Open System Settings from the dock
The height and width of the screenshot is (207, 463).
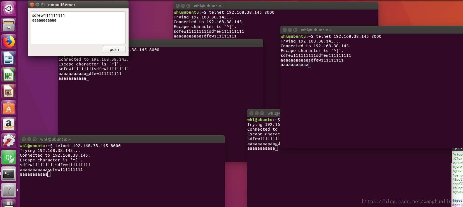(9, 141)
